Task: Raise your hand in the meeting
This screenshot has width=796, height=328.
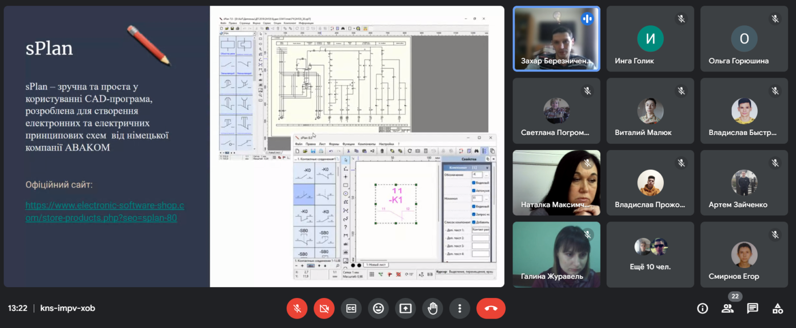Action: (x=433, y=308)
